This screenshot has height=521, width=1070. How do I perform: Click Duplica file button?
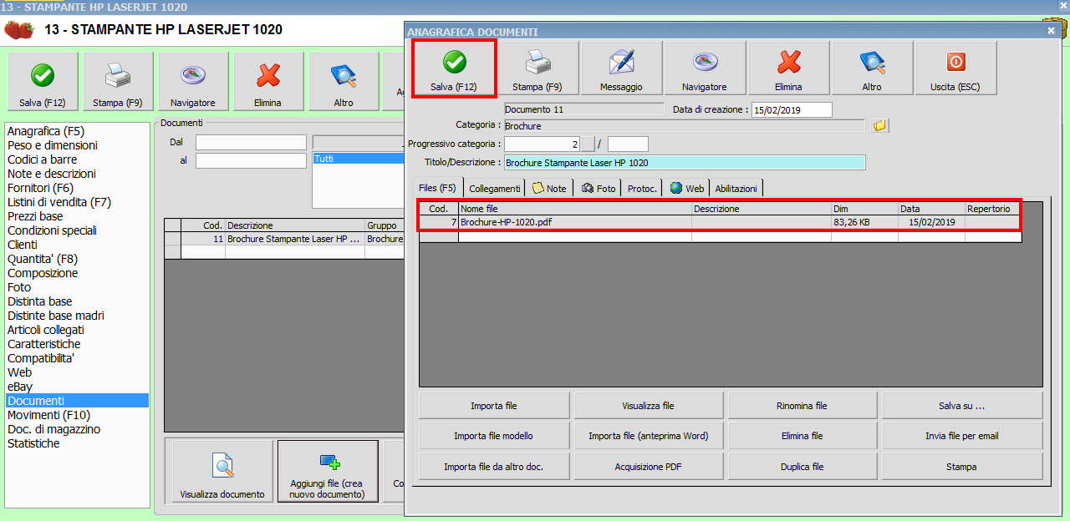(802, 467)
